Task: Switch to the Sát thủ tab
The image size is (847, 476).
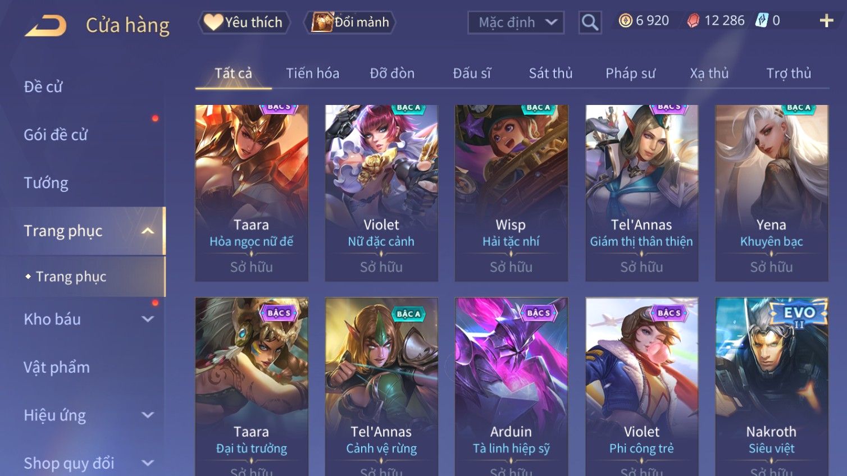Action: (550, 74)
